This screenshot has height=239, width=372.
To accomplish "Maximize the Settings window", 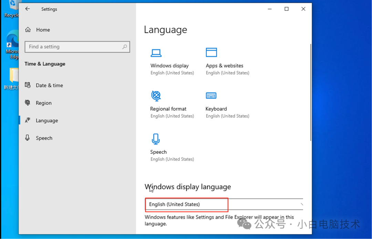I will (287, 9).
